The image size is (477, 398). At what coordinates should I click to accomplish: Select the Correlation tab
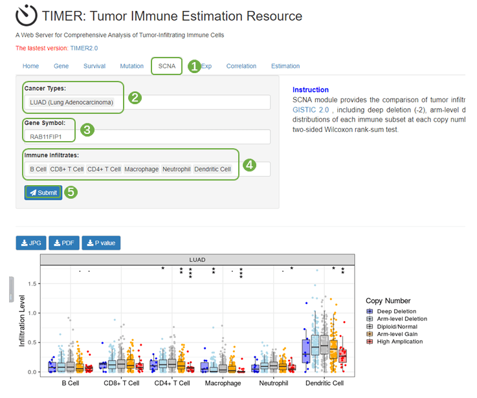[x=241, y=66]
